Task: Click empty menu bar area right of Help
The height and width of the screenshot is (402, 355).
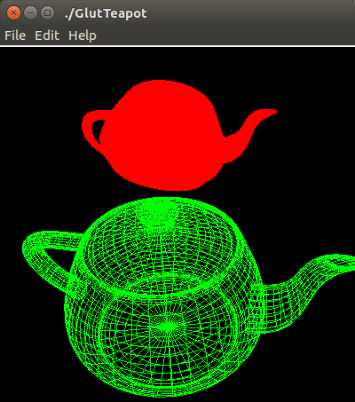Action: click(225, 35)
